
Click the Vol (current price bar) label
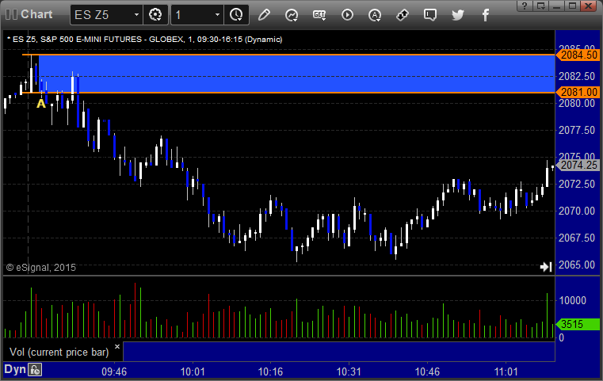(x=59, y=352)
